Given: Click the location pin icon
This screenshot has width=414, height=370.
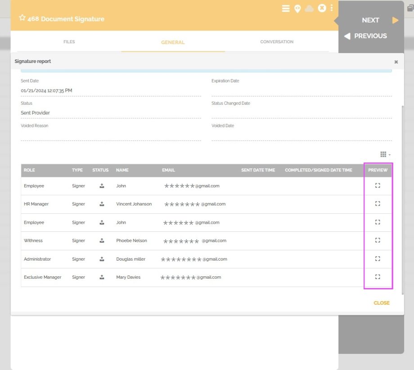Looking at the screenshot, I should [x=297, y=8].
